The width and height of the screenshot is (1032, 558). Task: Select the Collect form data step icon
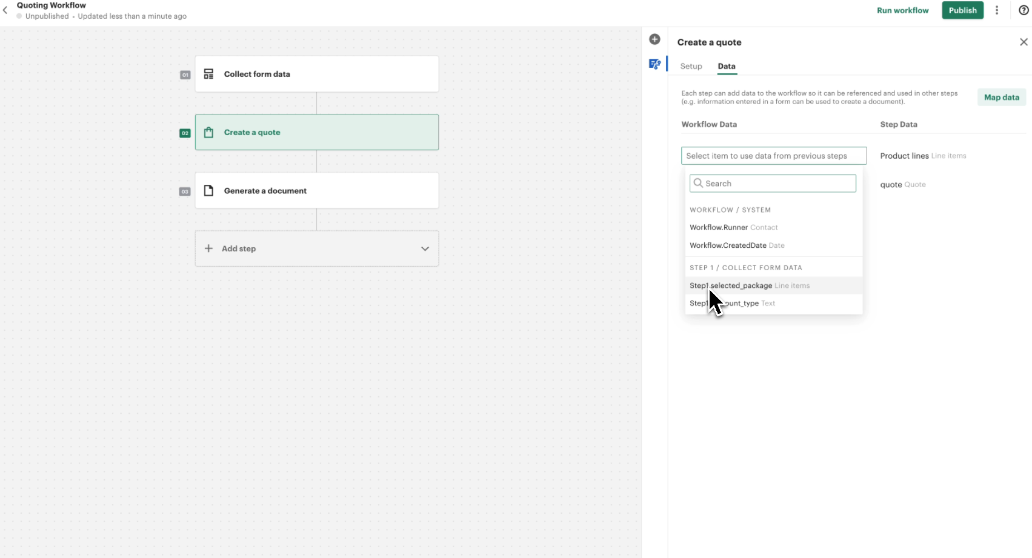208,73
